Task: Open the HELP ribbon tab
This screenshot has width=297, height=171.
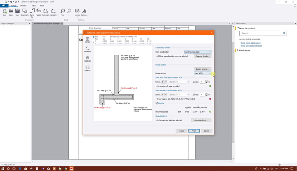Action: point(42,6)
